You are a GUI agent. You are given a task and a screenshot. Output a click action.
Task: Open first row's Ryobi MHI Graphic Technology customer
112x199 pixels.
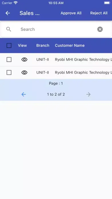tap(83, 59)
